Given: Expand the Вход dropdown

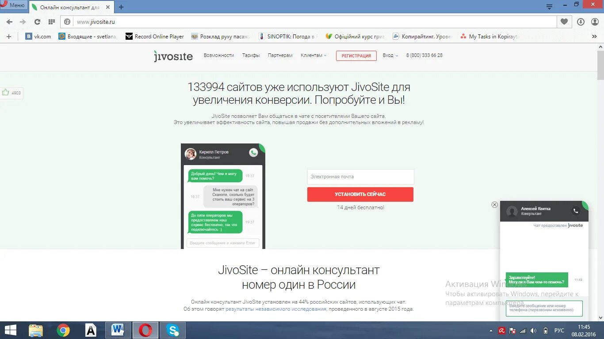Looking at the screenshot, I should pos(390,56).
